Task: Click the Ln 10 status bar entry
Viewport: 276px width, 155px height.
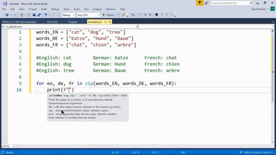Action: click(115, 152)
